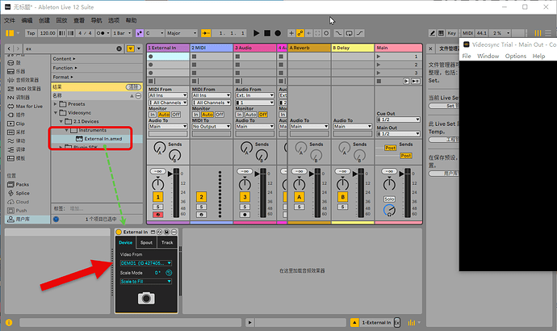Screen dimensions: 557x331
Task: Open Scale to Fill mode dropdown
Action: pyautogui.click(x=146, y=282)
